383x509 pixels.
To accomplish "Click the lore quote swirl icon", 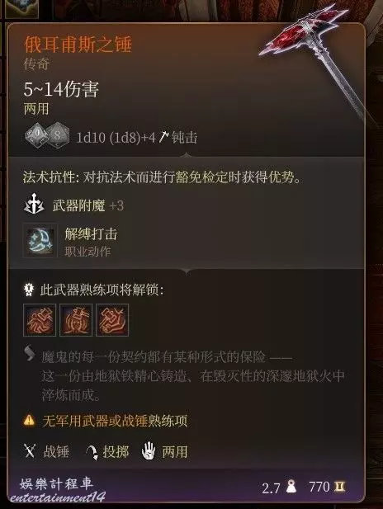I will click(x=30, y=354).
